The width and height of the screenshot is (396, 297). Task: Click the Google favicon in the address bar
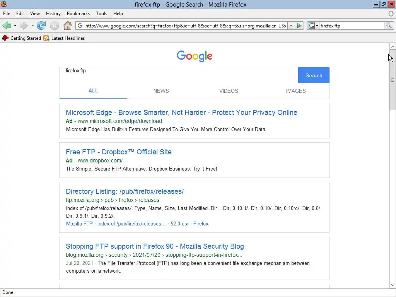pyautogui.click(x=80, y=26)
